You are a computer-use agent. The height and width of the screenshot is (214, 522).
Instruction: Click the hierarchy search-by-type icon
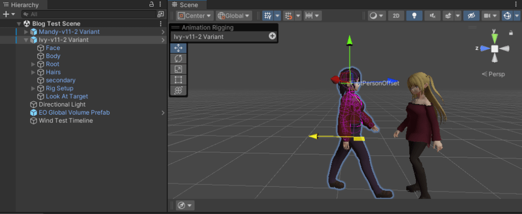tap(161, 14)
